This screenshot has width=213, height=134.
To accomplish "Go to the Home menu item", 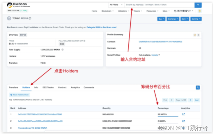I will click(x=95, y=11).
